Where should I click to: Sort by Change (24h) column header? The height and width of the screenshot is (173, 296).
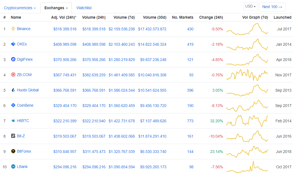211,17
